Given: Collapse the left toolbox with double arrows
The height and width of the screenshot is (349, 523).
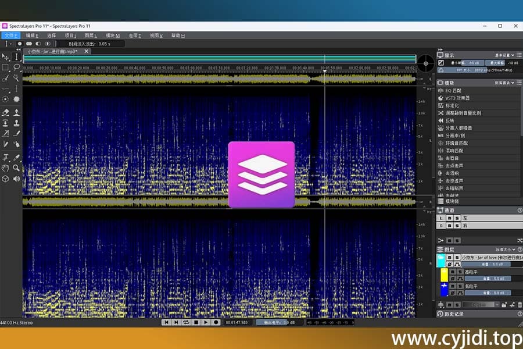Looking at the screenshot, I should (19, 50).
